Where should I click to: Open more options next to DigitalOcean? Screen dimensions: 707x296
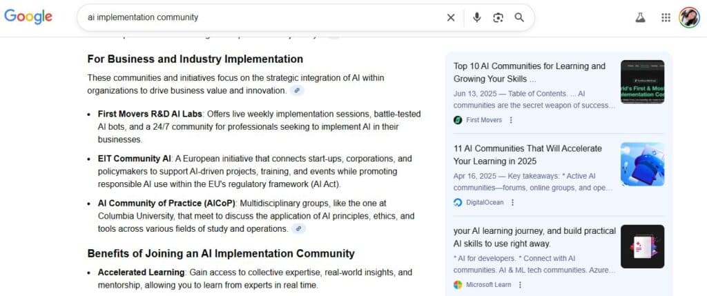pyautogui.click(x=512, y=203)
